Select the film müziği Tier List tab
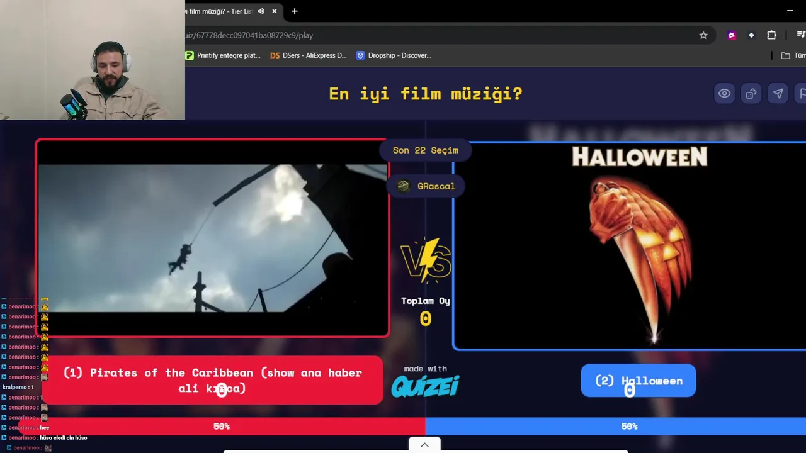Viewport: 806px width, 453px height. tap(219, 11)
